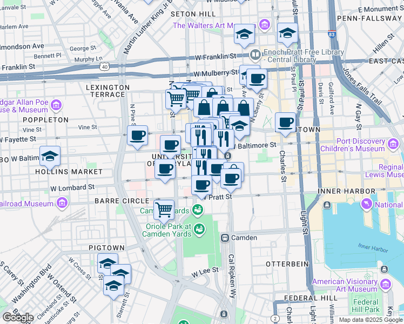Select the graduation cap marker above Hollins Market
404x324 pixels.
click(x=50, y=157)
